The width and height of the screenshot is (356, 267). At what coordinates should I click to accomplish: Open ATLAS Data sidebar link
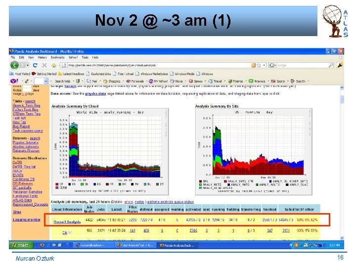coord(22,200)
